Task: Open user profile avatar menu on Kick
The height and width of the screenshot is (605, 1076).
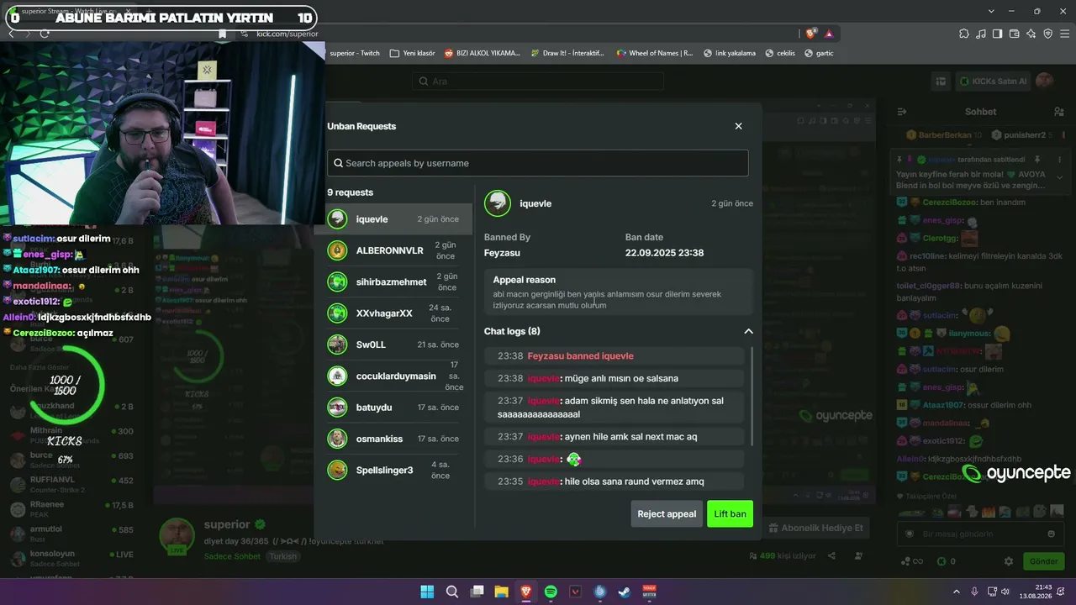Action: pos(1044,81)
